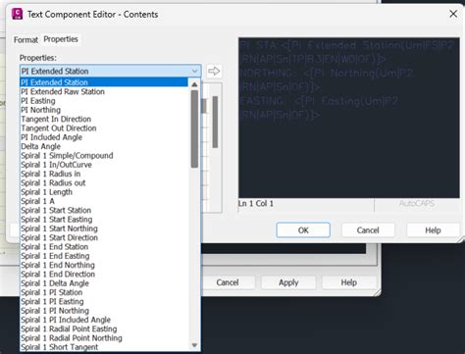This screenshot has width=465, height=354.
Task: Click Cancel in Text Component Editor
Action: coord(368,230)
